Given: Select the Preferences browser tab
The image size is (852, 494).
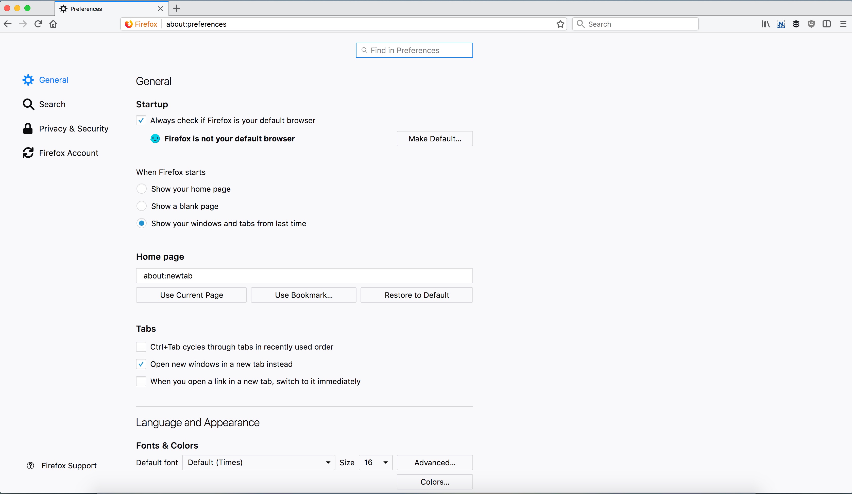Looking at the screenshot, I should 112,8.
